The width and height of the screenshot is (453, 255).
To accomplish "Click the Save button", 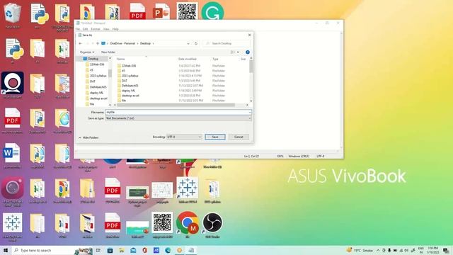I will [x=215, y=137].
